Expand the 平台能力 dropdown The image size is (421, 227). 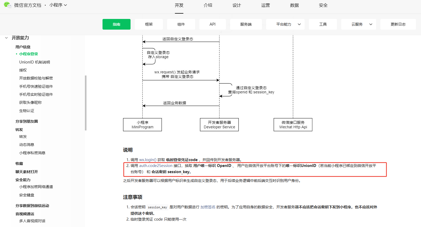[x=285, y=24]
